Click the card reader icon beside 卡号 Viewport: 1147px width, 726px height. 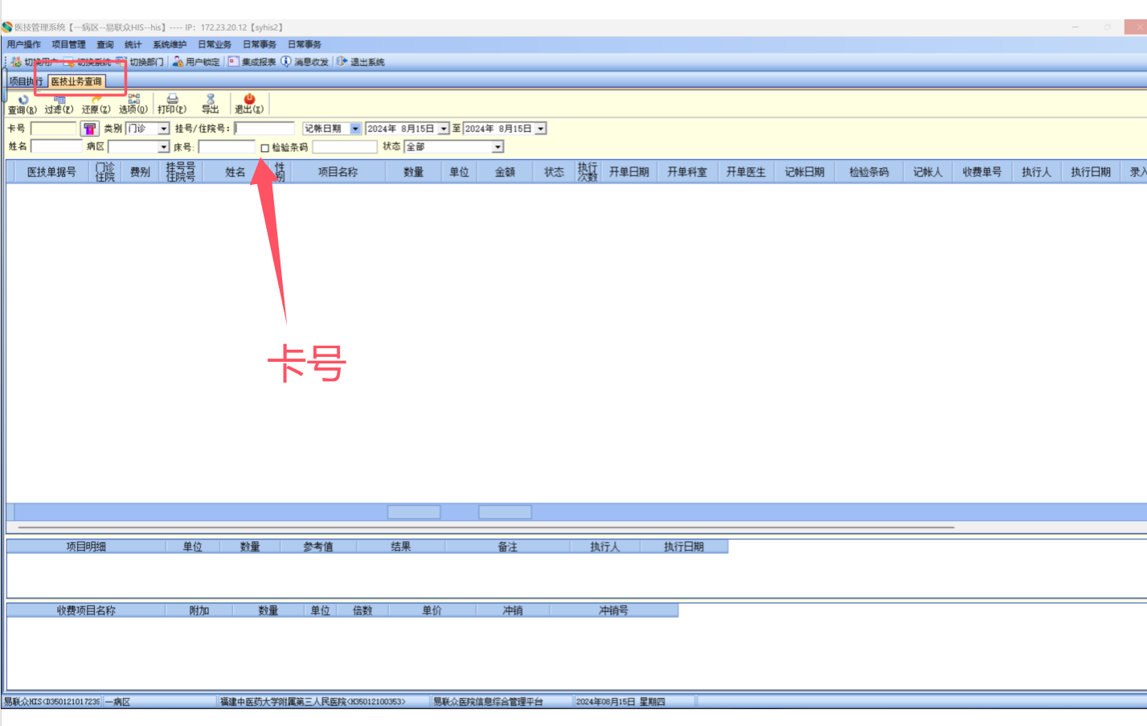click(x=89, y=129)
